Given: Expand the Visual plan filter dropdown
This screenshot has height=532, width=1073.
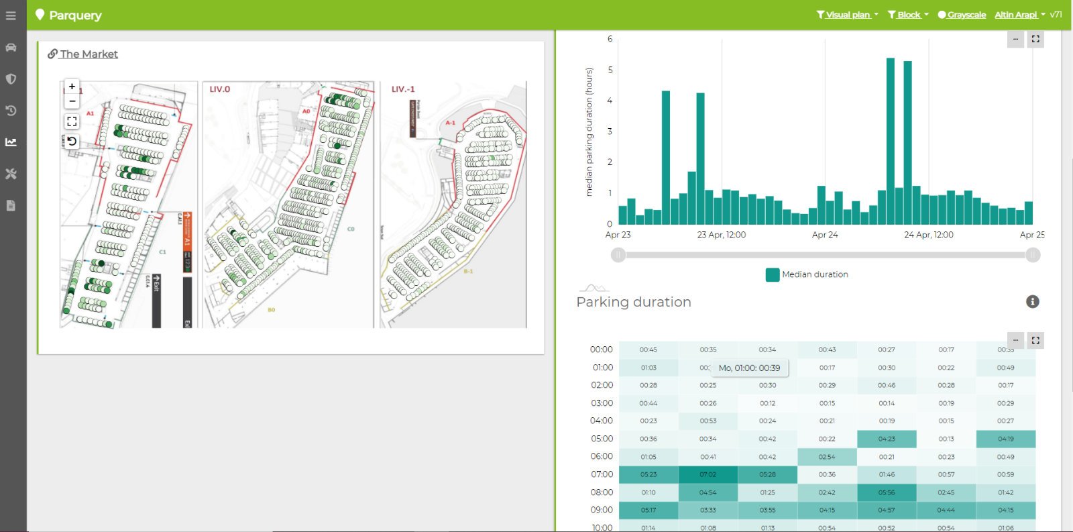Looking at the screenshot, I should coord(847,15).
